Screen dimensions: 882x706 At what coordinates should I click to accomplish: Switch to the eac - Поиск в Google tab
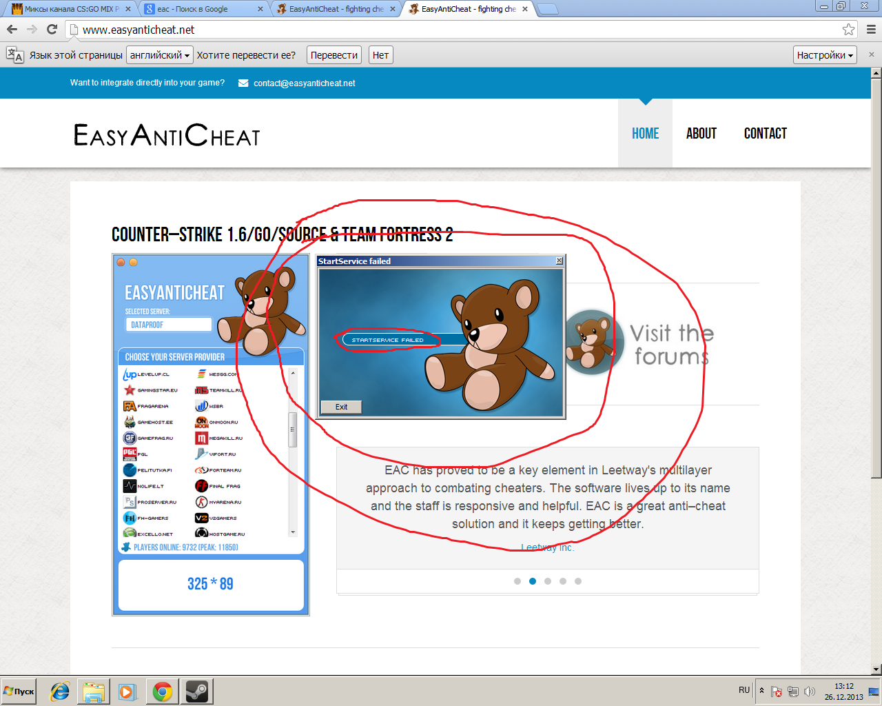click(204, 9)
